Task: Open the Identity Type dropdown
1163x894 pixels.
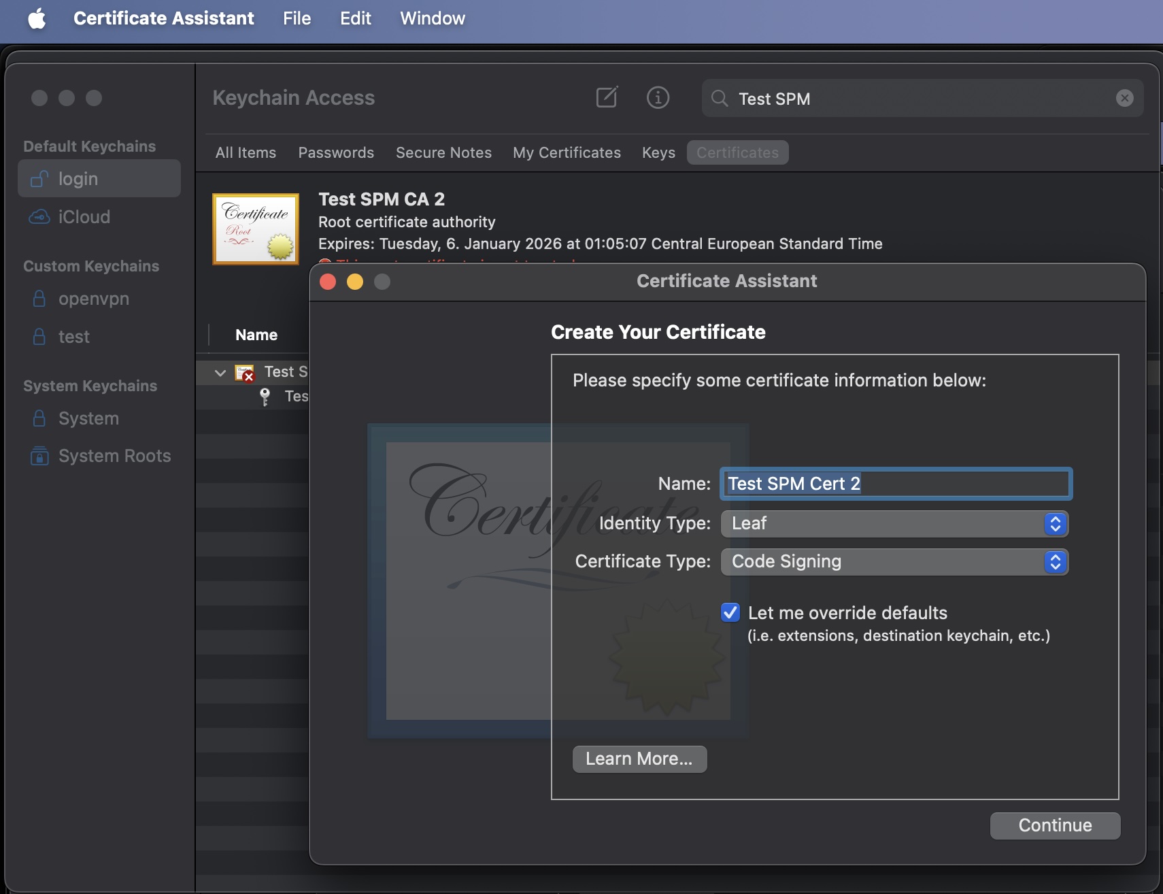Action: [x=894, y=524]
